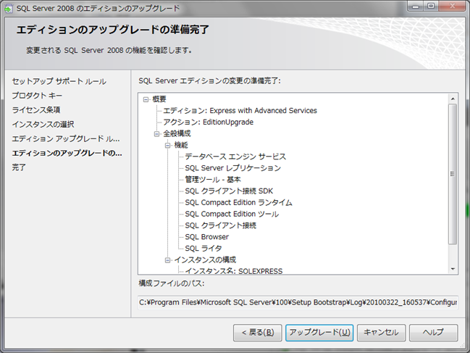
Task: Select ライセンス条項 step in sidebar
Action: point(36,109)
